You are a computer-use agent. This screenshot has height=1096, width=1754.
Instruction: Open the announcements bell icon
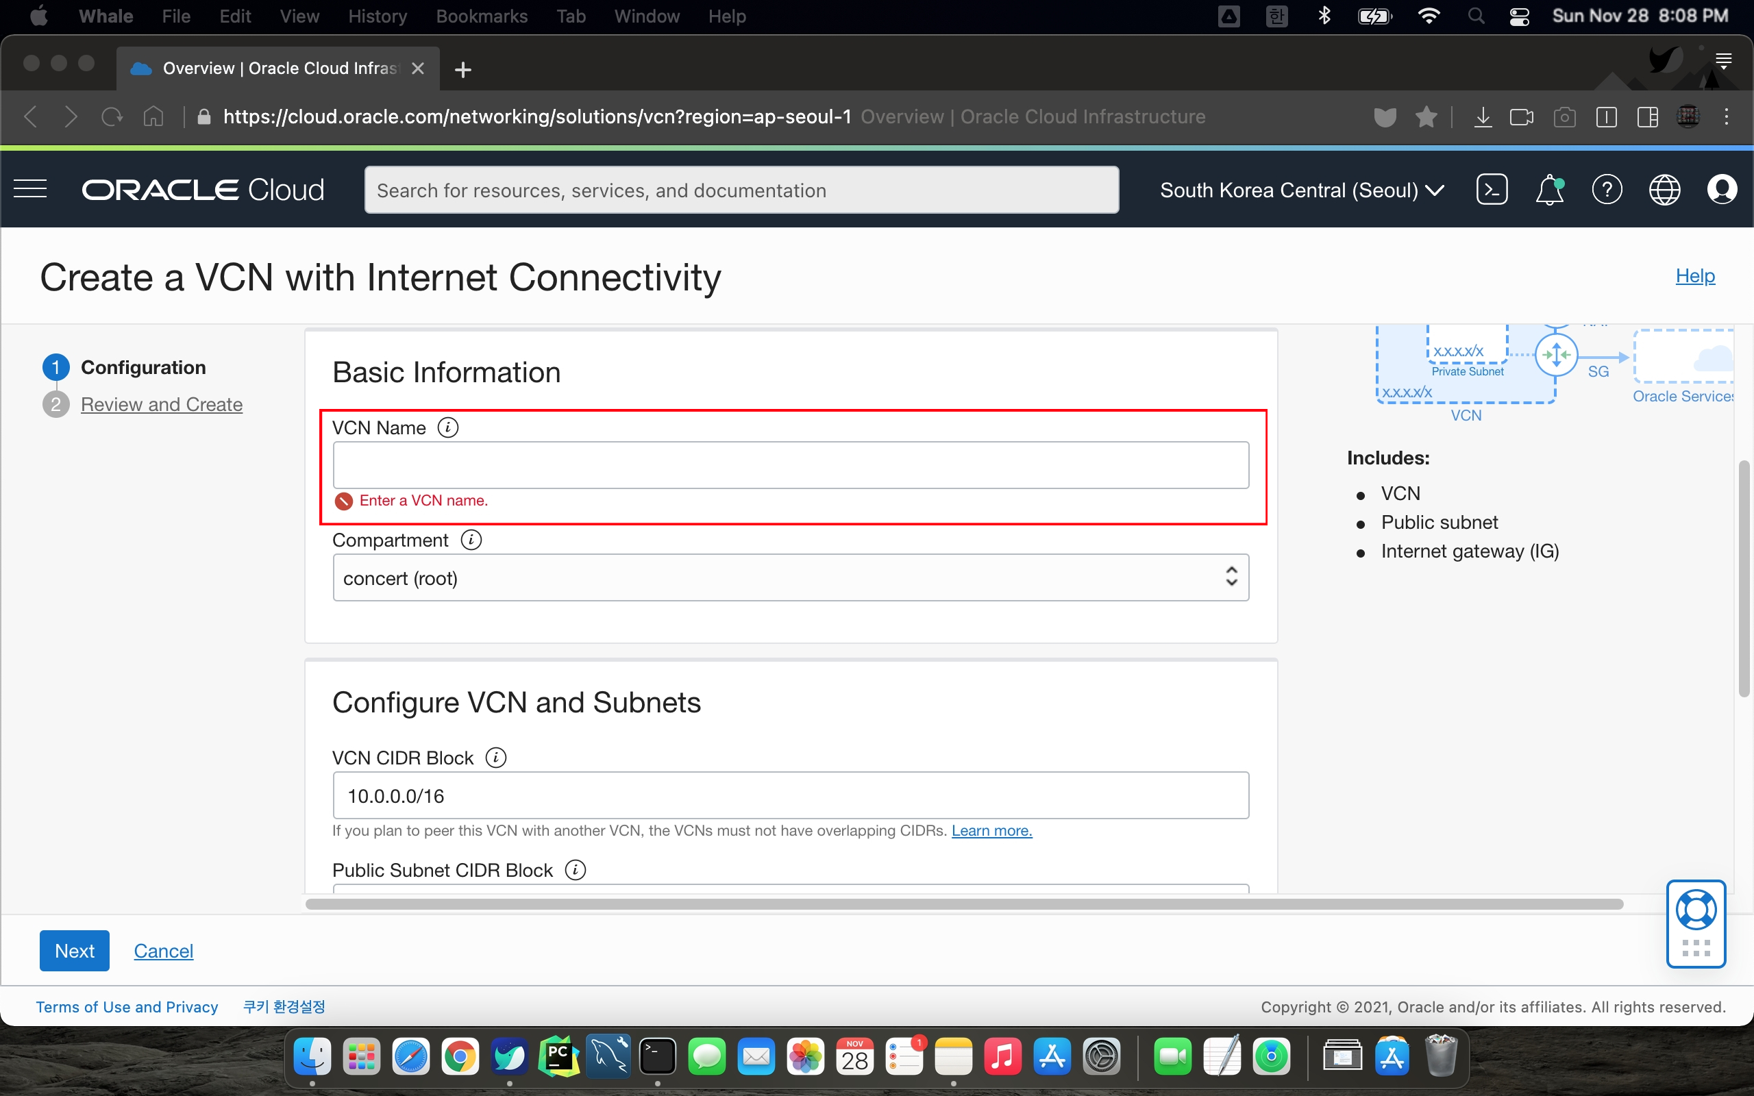(1549, 189)
